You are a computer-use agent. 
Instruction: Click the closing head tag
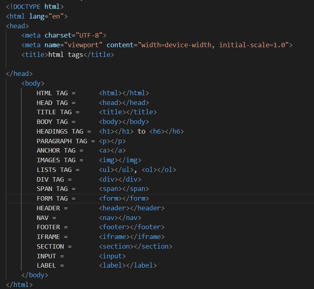pyautogui.click(x=19, y=73)
